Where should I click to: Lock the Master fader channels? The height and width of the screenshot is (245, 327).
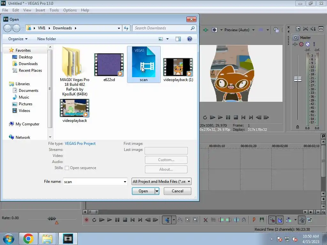click(298, 127)
